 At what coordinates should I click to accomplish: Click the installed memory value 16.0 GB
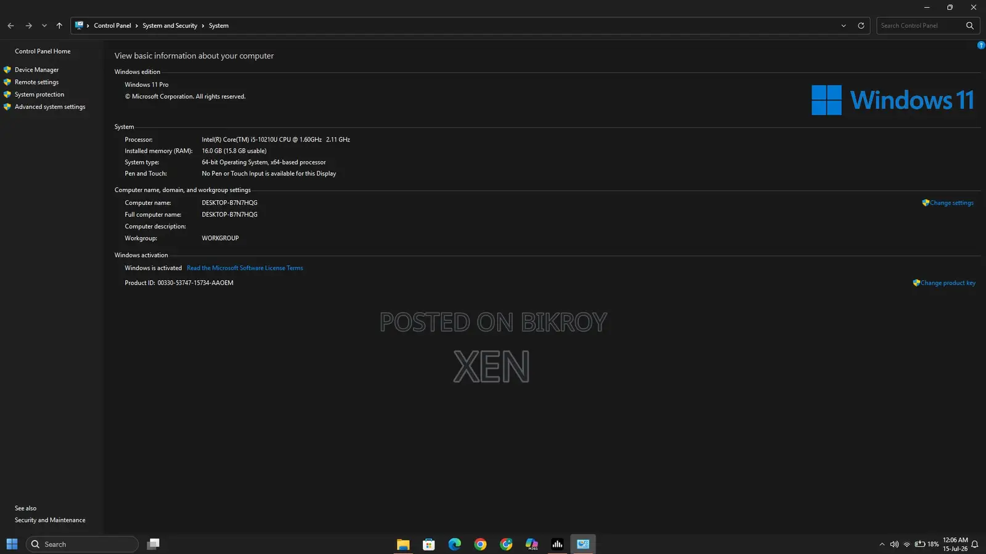click(x=234, y=151)
